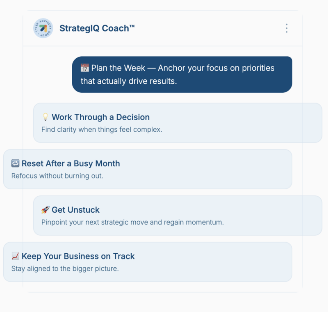The image size is (328, 312).
Task: Select the Reset After a Busy Month heading
Action: point(71,164)
